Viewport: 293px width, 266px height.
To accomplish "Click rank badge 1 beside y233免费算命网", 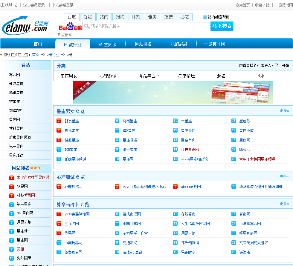I will click(59, 214).
